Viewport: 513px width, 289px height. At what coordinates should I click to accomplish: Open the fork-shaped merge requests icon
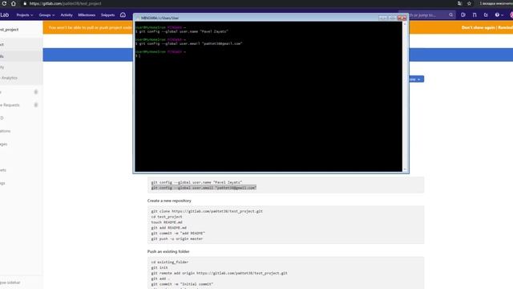475,14
